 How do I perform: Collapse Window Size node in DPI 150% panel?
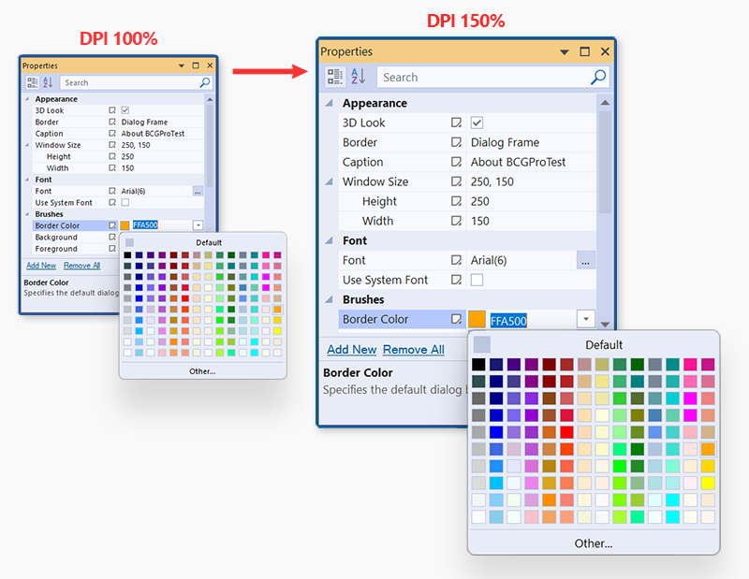(x=330, y=181)
